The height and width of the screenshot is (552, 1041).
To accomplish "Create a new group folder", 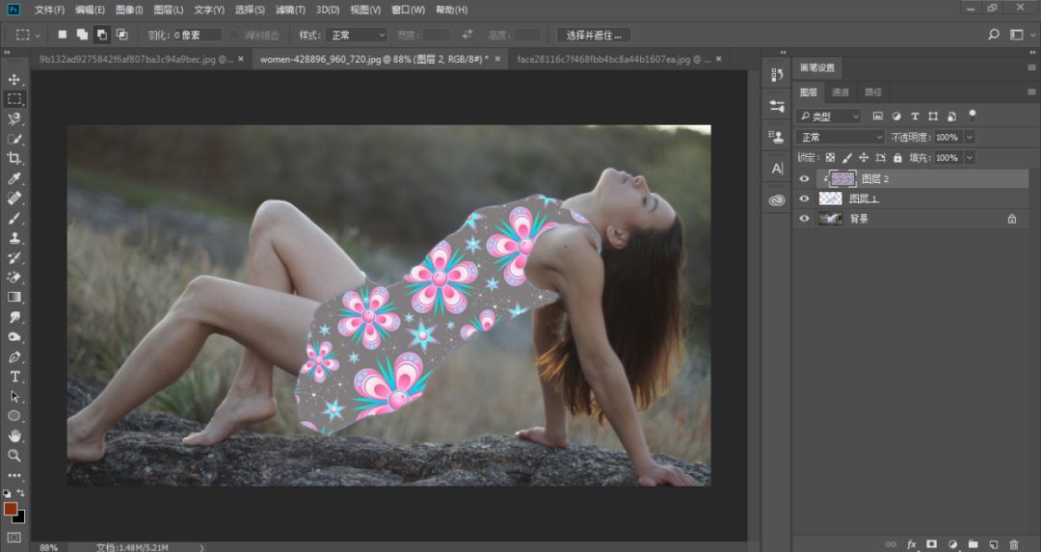I will point(973,544).
